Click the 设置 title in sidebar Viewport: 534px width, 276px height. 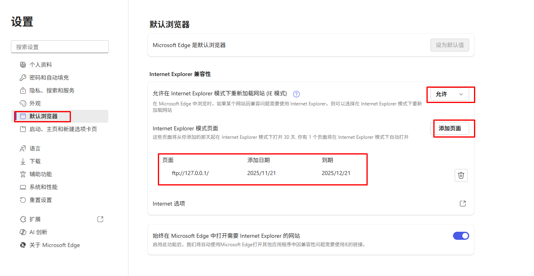click(x=22, y=22)
